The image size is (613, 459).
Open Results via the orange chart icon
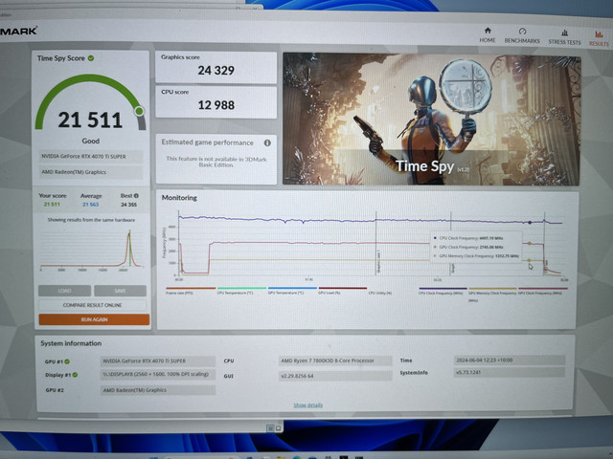(599, 34)
